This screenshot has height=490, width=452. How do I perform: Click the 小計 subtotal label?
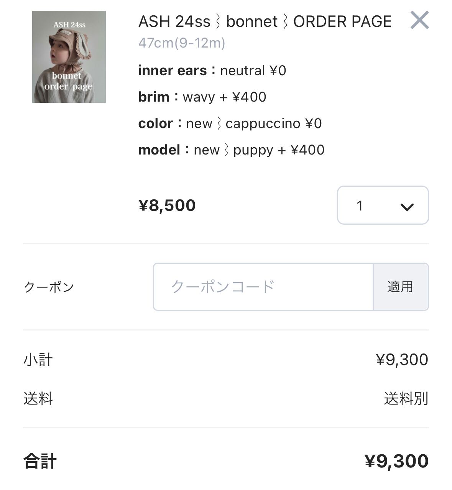(x=38, y=360)
